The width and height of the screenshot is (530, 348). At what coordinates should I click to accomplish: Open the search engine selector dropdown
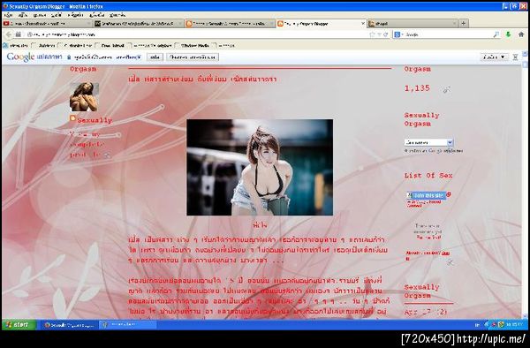[398, 34]
